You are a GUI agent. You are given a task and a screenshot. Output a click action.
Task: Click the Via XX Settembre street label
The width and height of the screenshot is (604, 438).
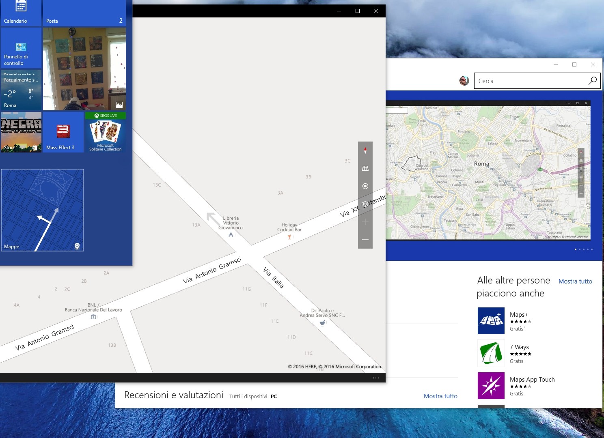(362, 206)
